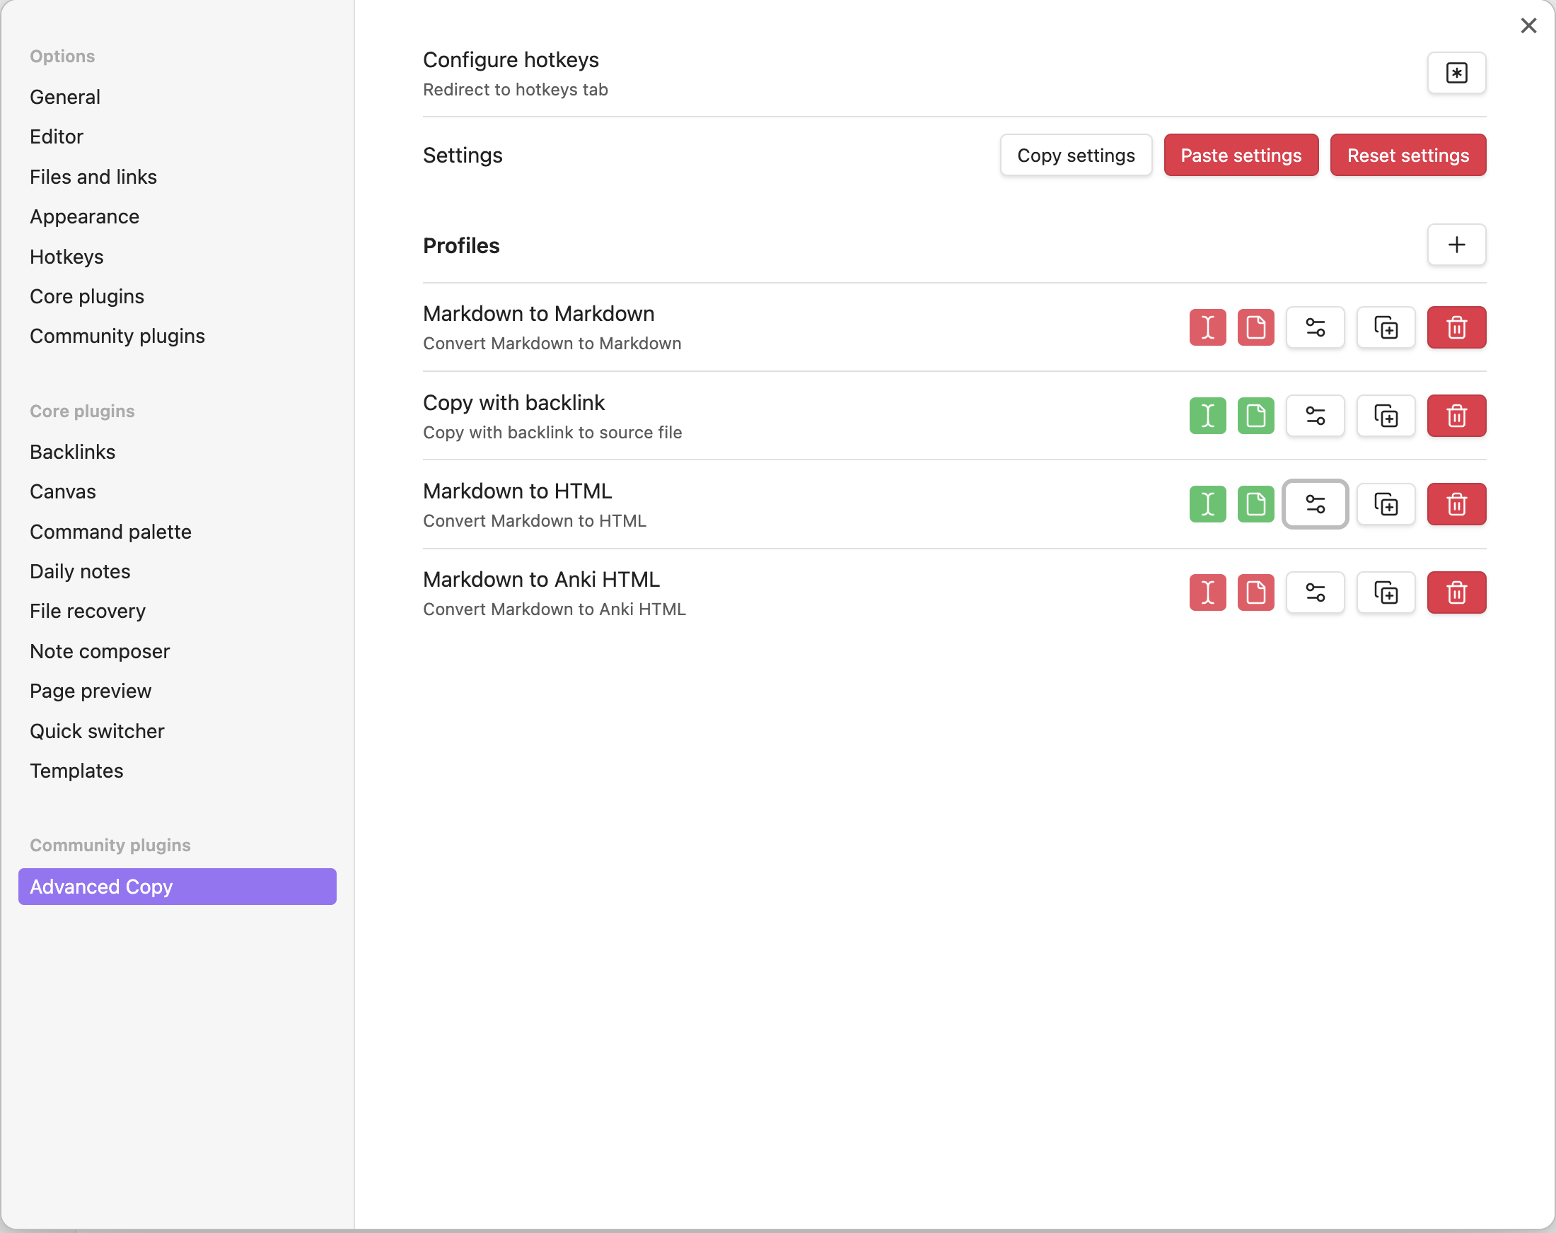1556x1233 pixels.
Task: Click the Copy settings button
Action: 1075,155
